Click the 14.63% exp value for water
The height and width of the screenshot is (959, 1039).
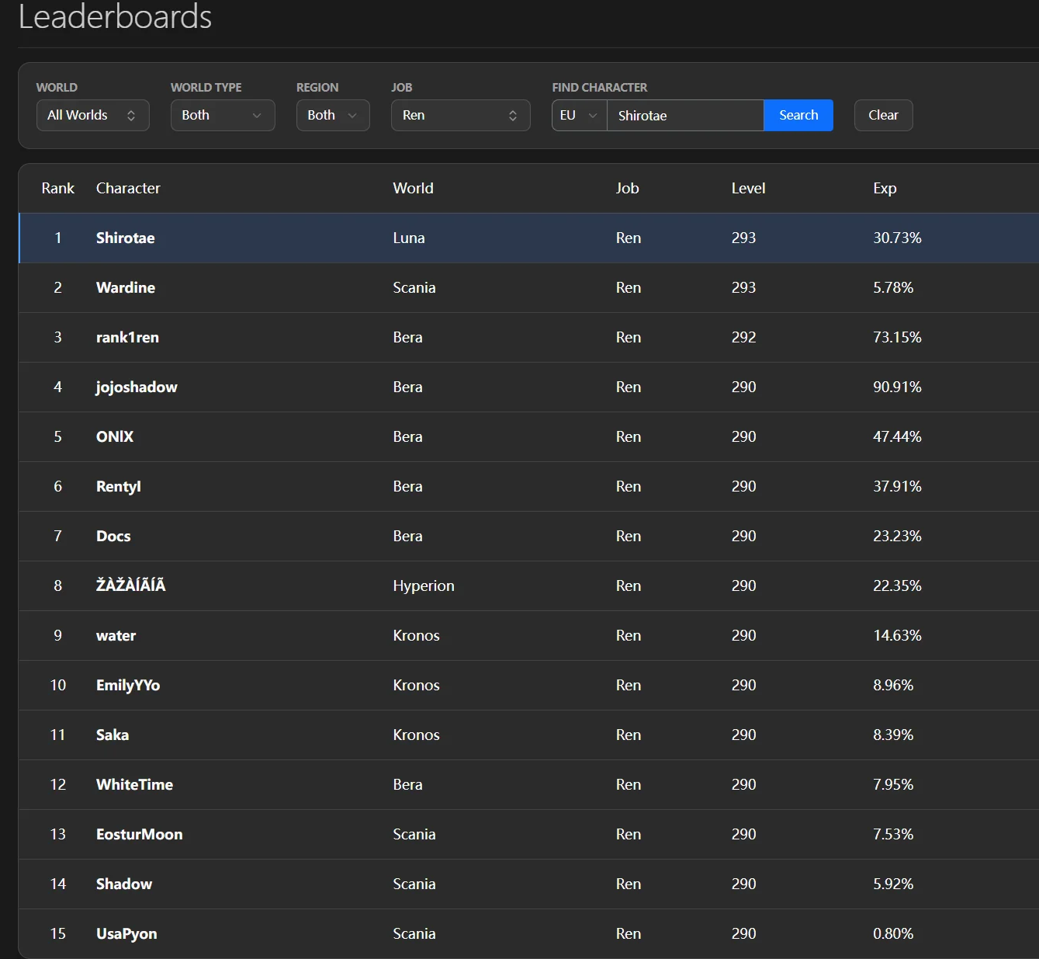898,636
